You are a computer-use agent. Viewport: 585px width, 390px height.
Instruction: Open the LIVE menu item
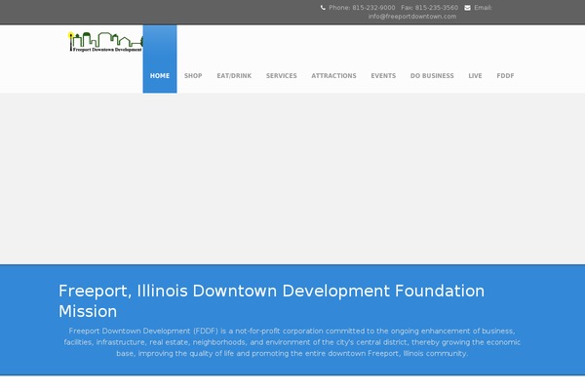tap(475, 75)
